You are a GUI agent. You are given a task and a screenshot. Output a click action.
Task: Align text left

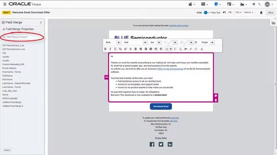click(x=135, y=49)
